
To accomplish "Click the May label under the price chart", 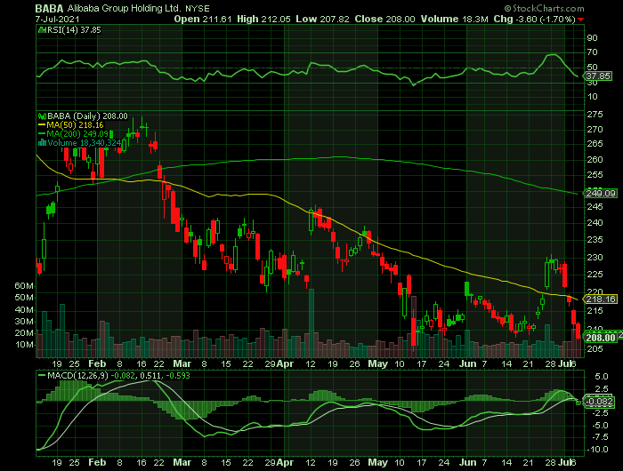I will [377, 363].
